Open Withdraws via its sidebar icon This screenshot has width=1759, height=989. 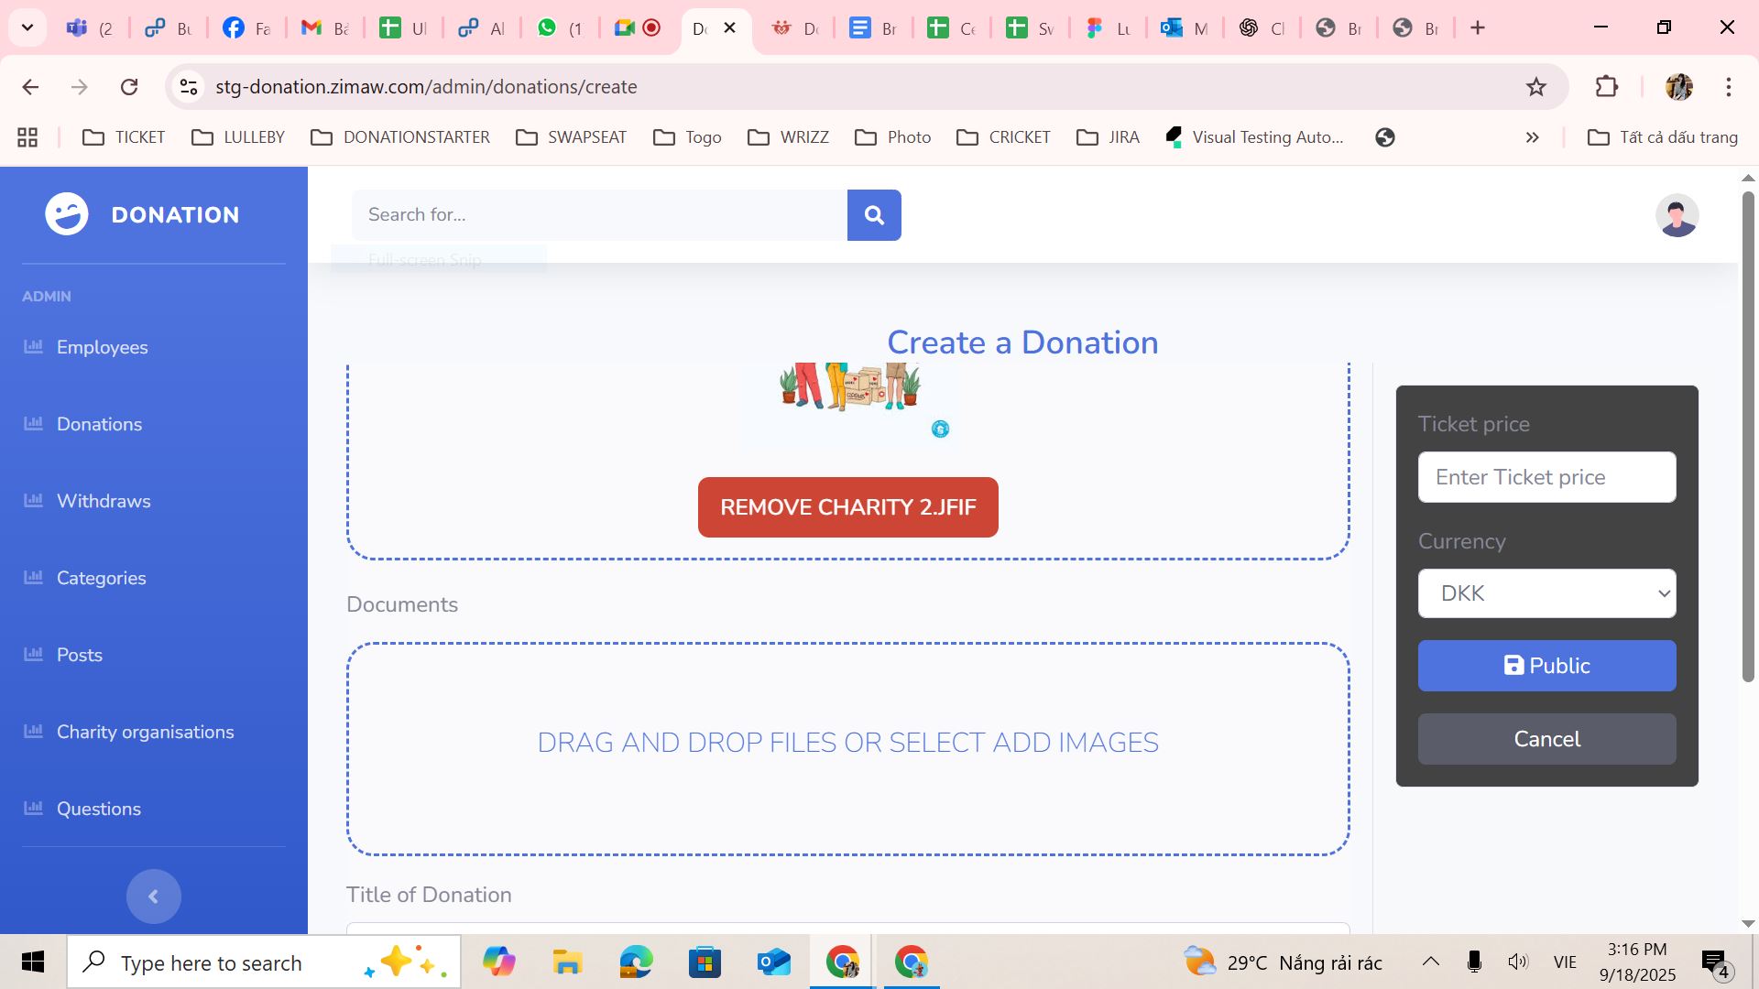coord(33,501)
